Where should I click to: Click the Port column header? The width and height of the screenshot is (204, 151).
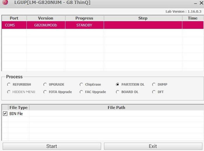tap(14, 18)
